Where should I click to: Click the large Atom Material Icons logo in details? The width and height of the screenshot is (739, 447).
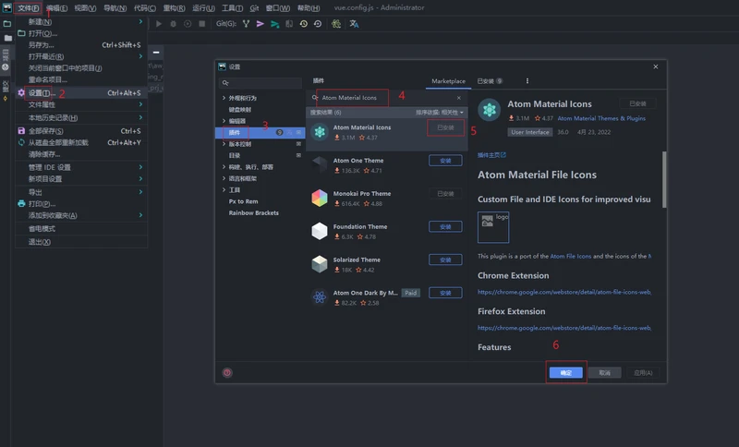[490, 110]
